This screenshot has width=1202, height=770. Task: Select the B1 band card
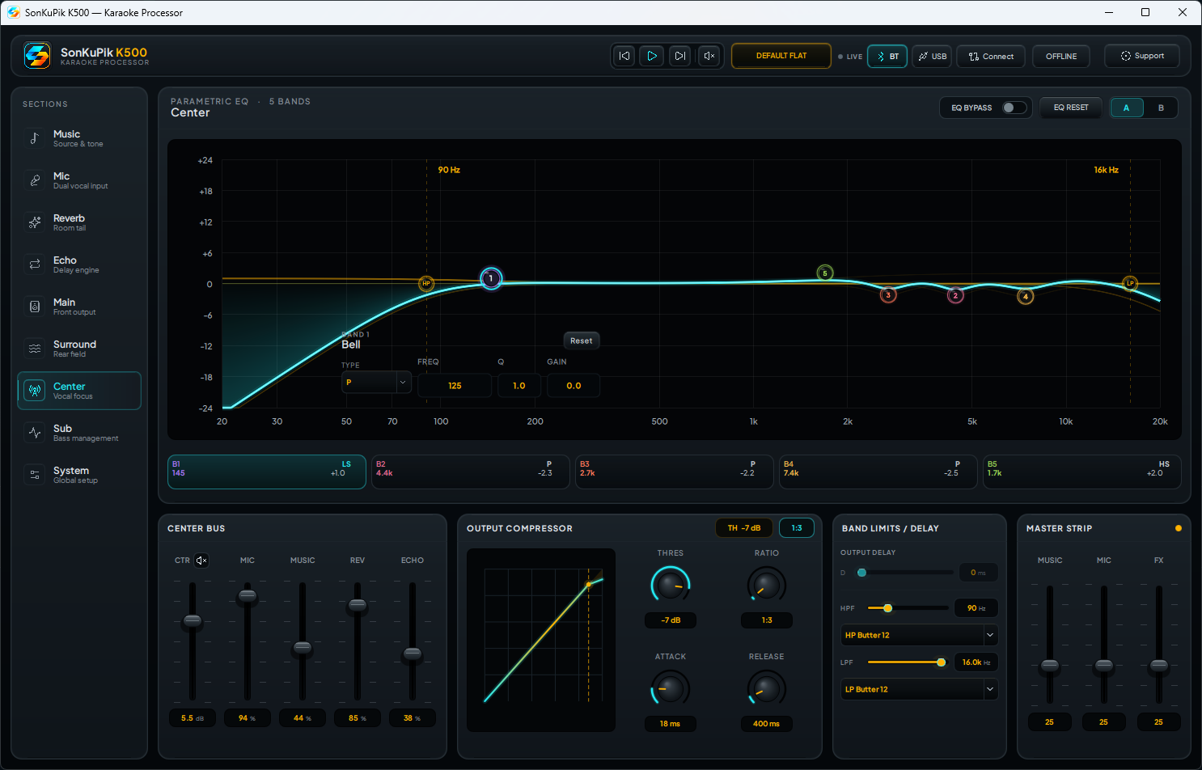pos(267,472)
